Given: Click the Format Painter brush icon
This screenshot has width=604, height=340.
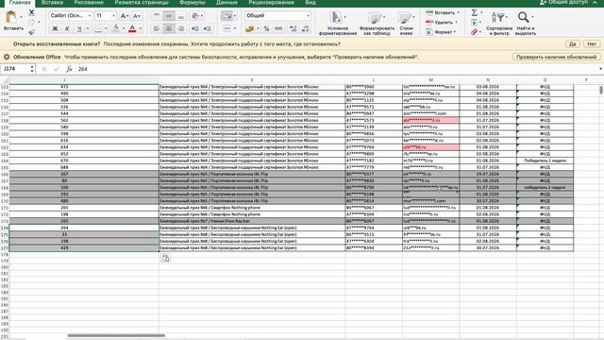Looking at the screenshot, I should [x=31, y=31].
